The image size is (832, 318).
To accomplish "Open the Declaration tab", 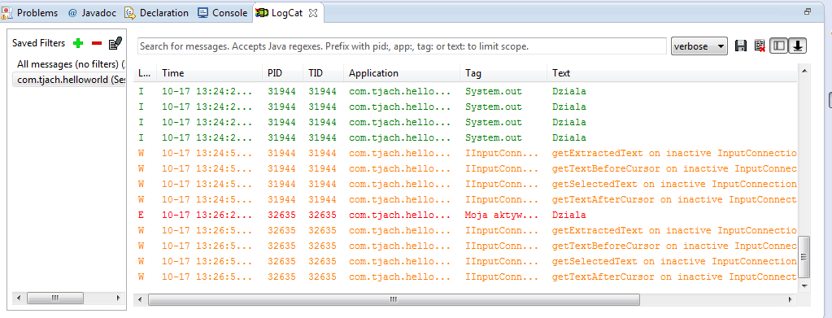I will point(157,13).
